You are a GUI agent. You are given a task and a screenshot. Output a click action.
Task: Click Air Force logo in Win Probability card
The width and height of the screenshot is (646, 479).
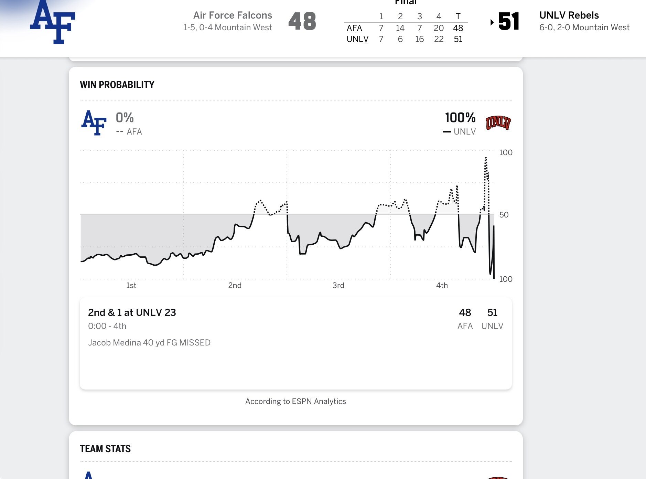click(x=94, y=123)
